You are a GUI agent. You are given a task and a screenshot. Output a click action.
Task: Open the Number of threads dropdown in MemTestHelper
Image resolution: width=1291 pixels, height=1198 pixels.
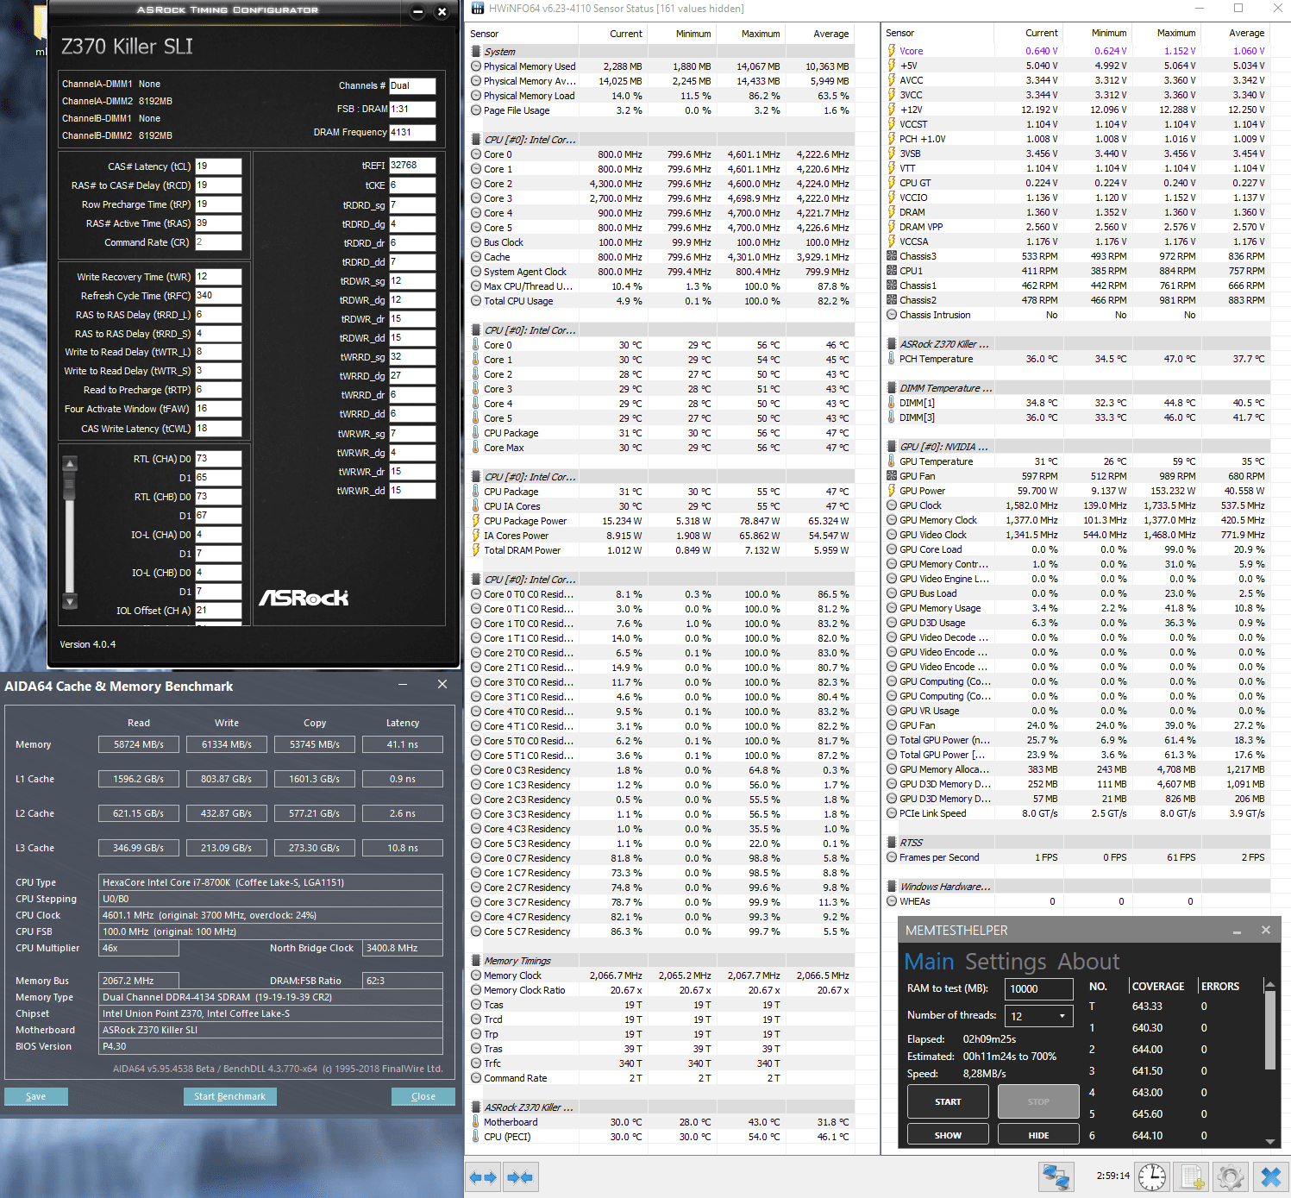click(x=1038, y=1016)
